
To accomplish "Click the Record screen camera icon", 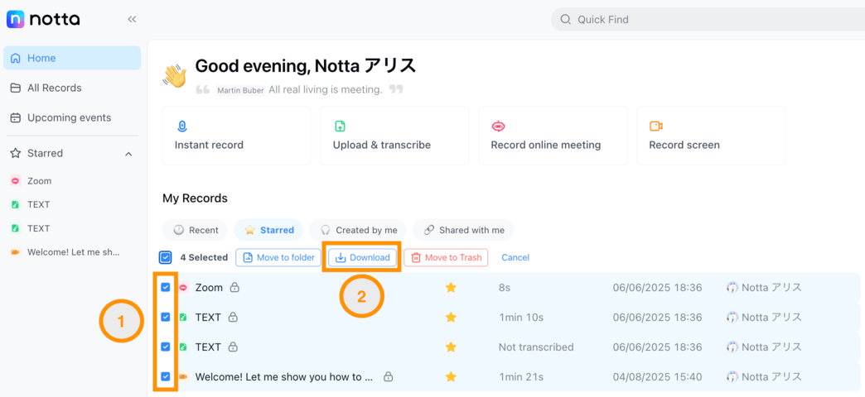I will pos(656,126).
